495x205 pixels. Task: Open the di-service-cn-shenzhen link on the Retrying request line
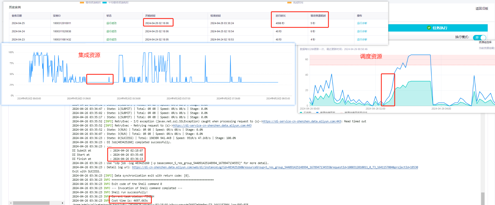coord(212,125)
